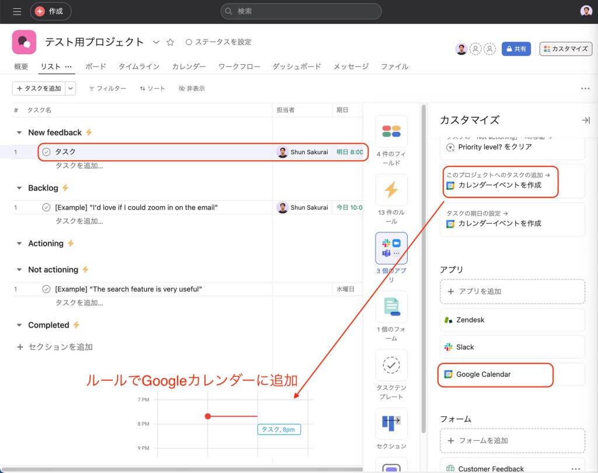The image size is (598, 473).
Task: Mark the 'タスク' task as complete
Action: click(x=46, y=152)
